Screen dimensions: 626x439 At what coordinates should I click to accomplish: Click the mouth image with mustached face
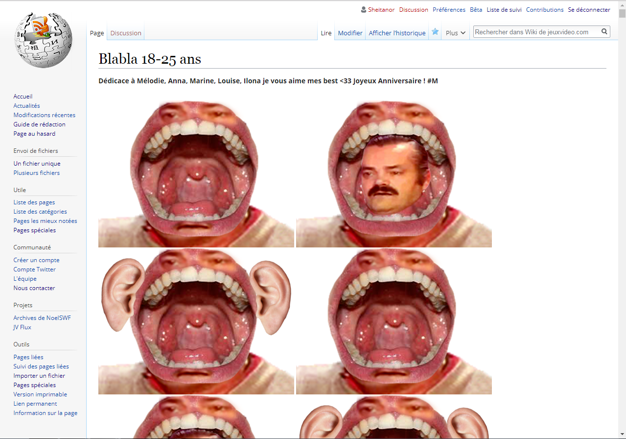(x=394, y=174)
